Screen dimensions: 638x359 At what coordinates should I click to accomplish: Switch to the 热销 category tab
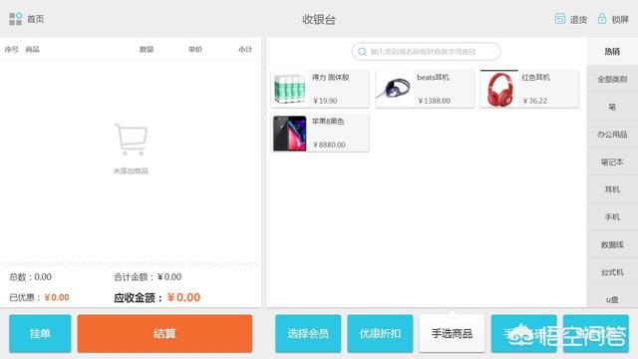(x=612, y=51)
